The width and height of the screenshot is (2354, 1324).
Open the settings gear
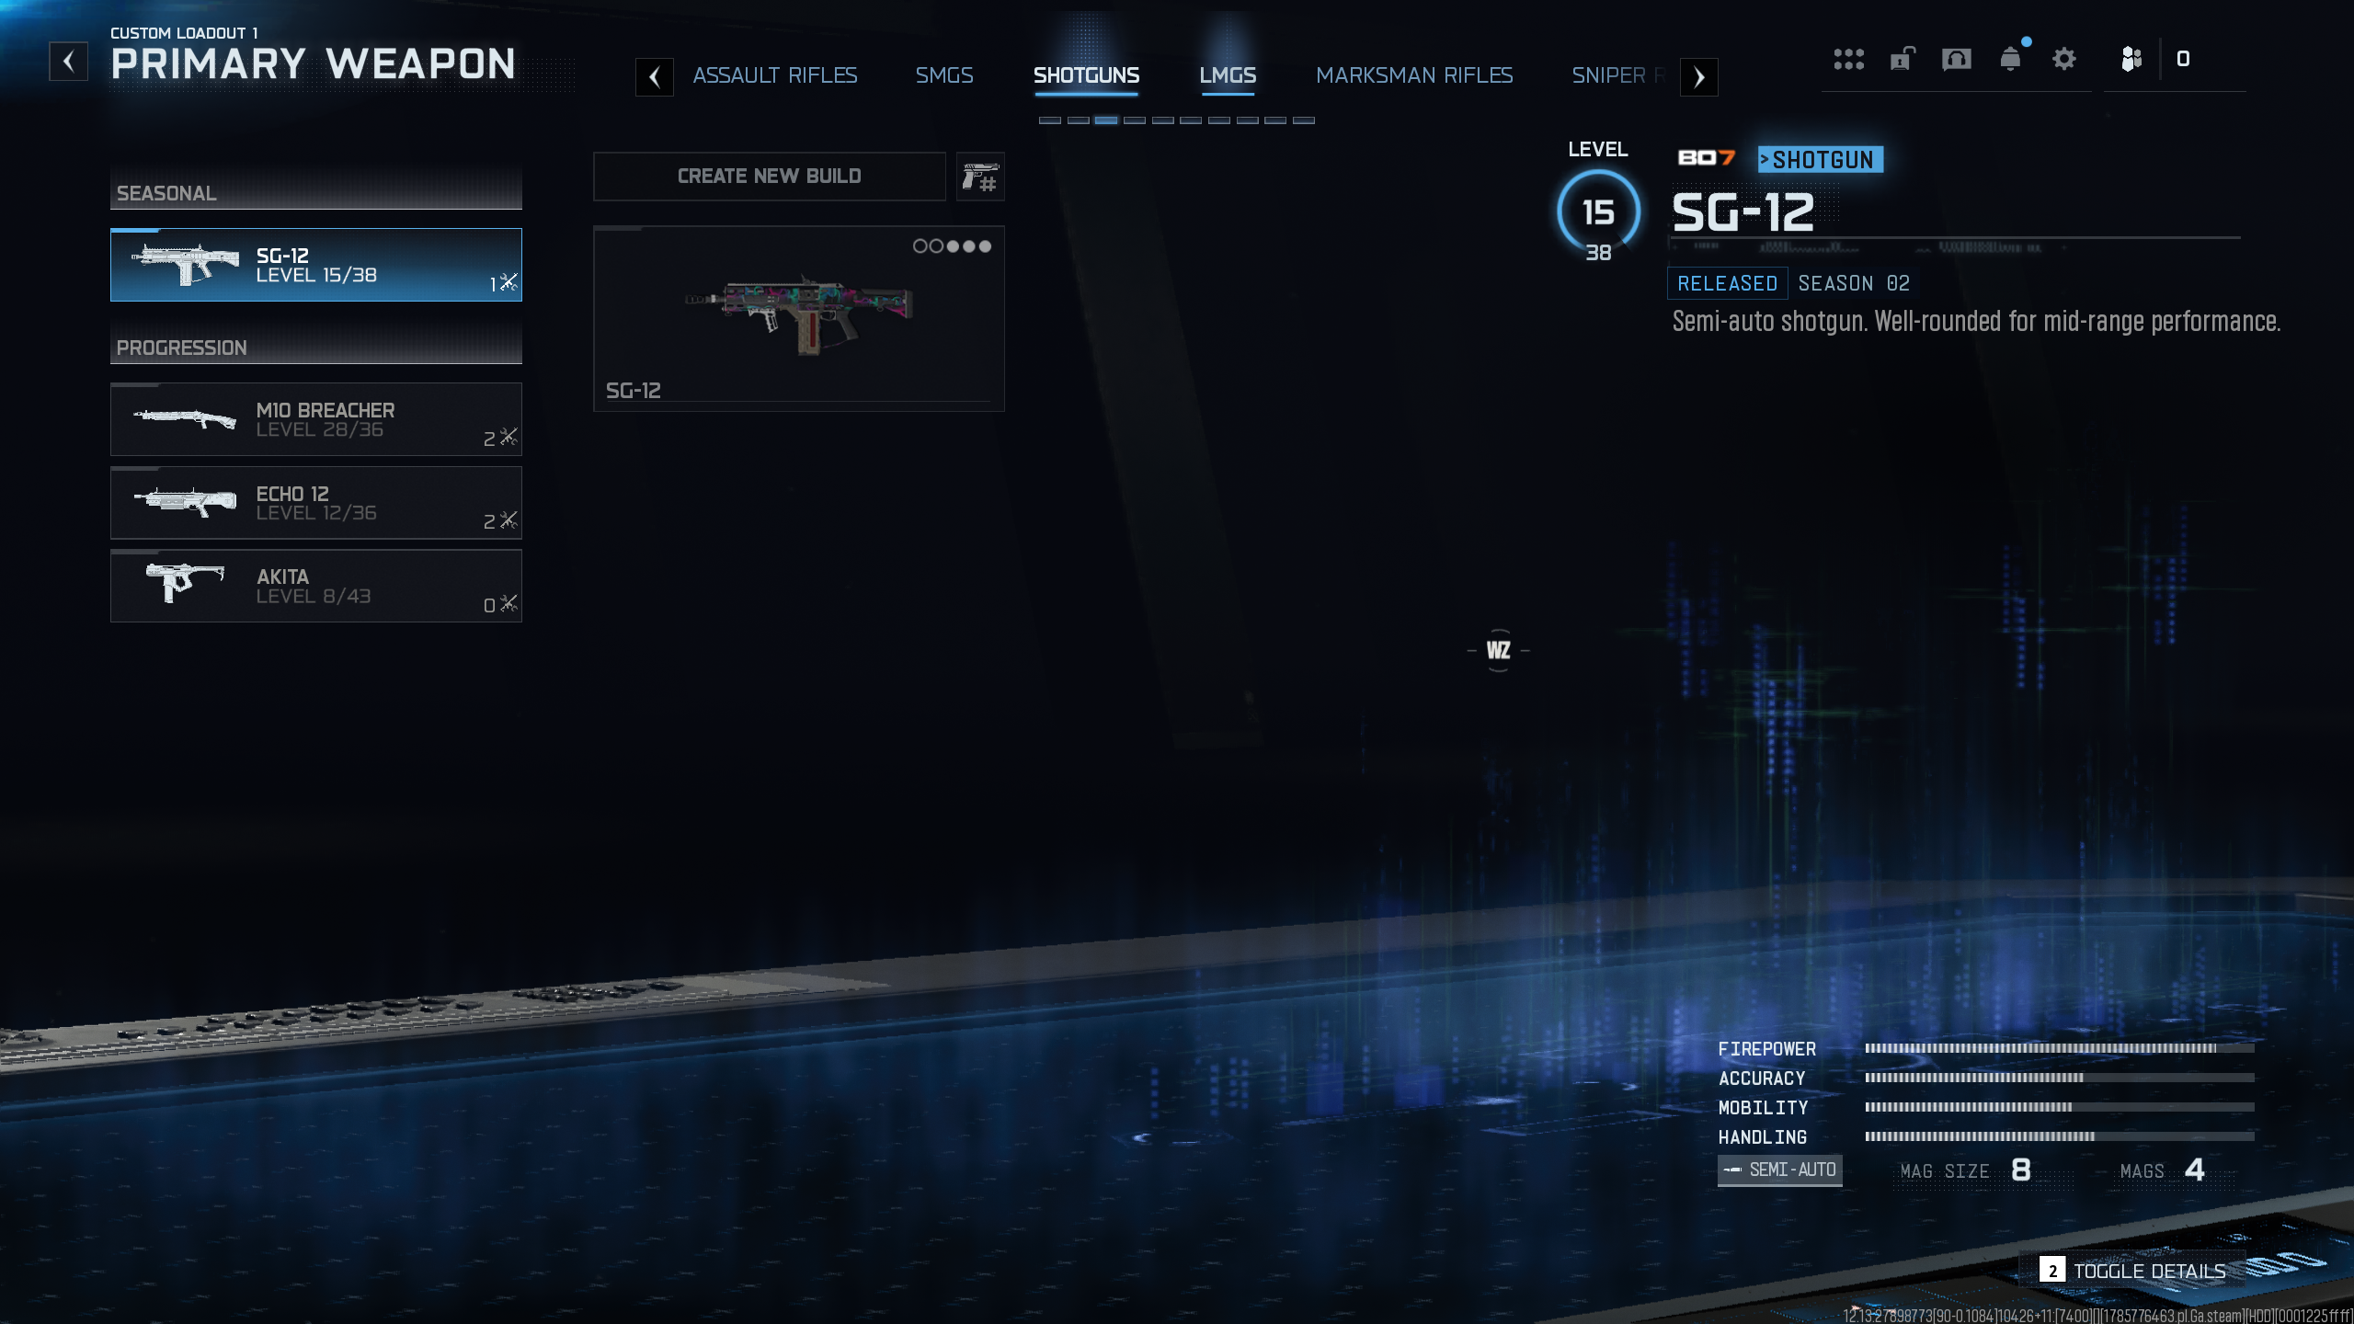tap(2064, 60)
